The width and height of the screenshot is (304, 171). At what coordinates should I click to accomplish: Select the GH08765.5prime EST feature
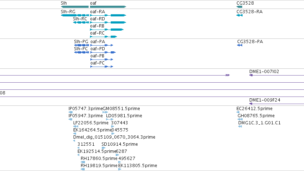[x=240, y=119]
